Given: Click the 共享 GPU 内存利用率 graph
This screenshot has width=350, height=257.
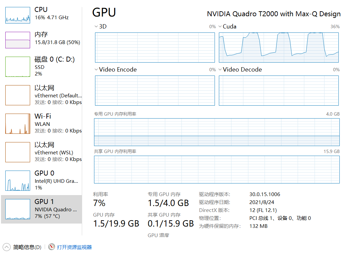Looking at the screenshot, I should [x=217, y=170].
